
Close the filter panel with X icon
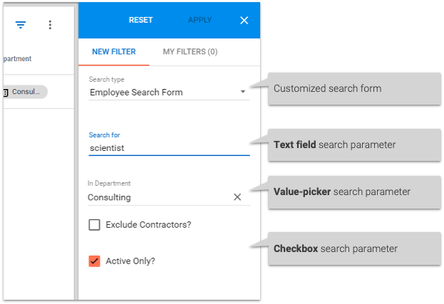click(244, 21)
